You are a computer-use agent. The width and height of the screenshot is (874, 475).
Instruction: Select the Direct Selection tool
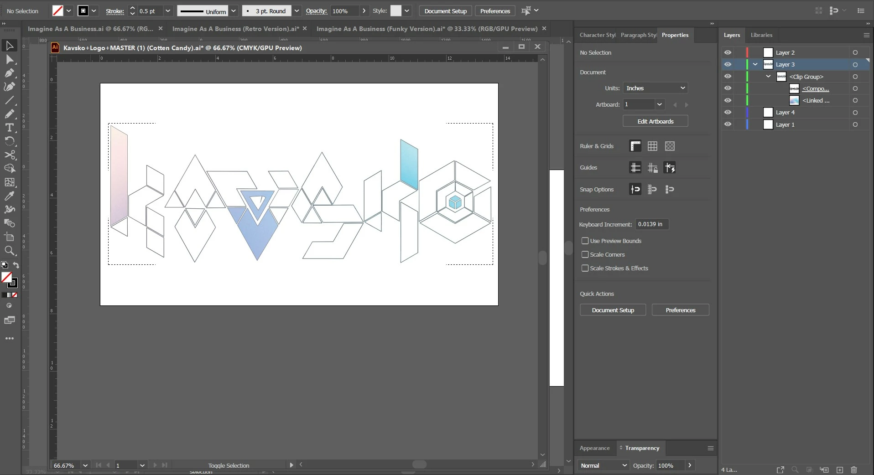tap(10, 59)
